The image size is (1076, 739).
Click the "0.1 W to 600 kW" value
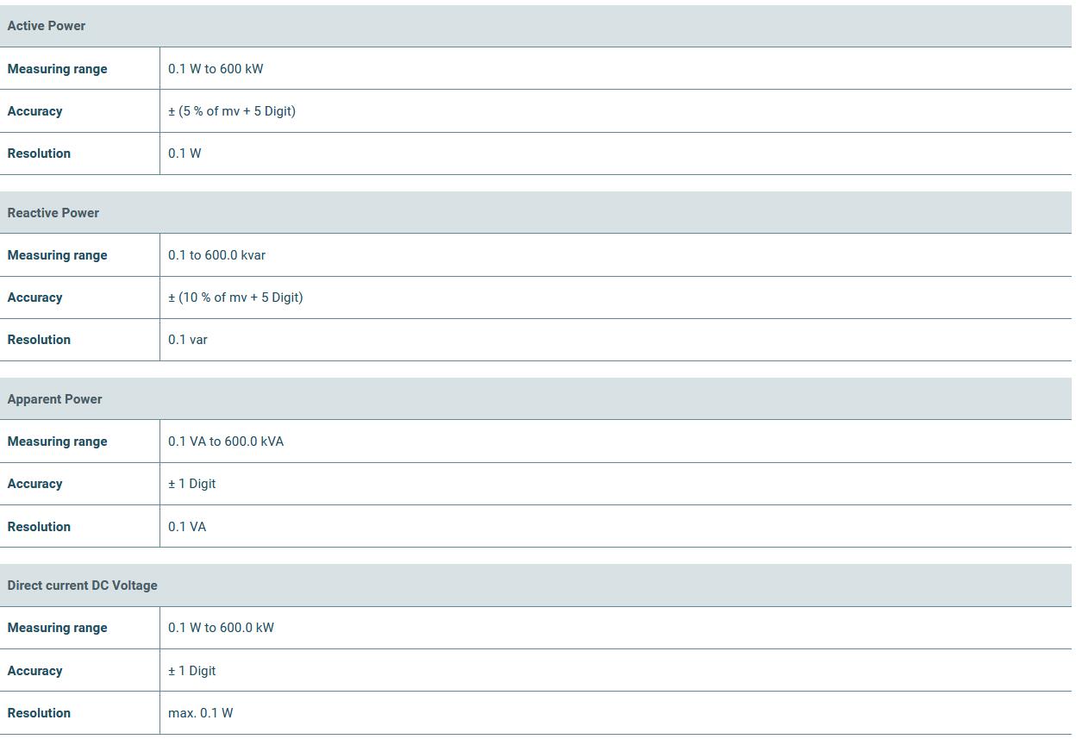pos(216,69)
